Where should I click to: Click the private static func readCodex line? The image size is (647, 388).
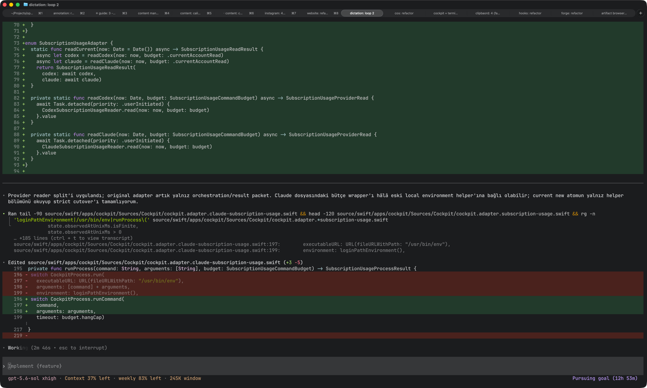[x=202, y=98]
